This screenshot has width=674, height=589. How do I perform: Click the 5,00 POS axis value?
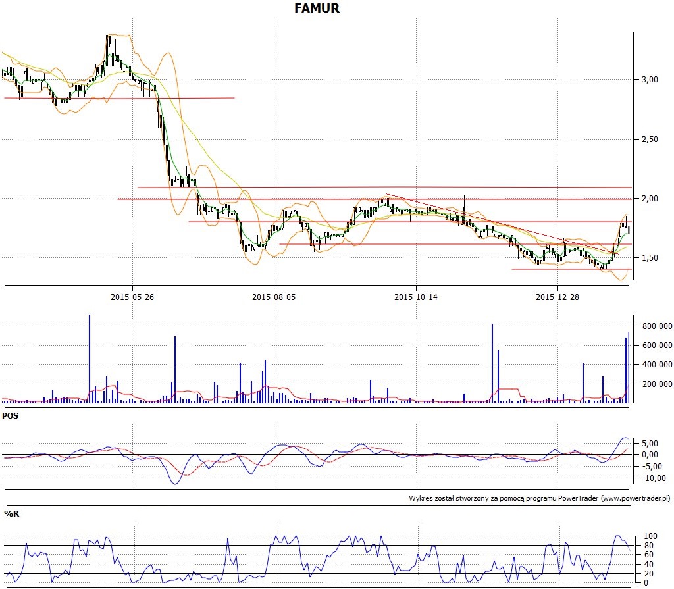(x=650, y=444)
